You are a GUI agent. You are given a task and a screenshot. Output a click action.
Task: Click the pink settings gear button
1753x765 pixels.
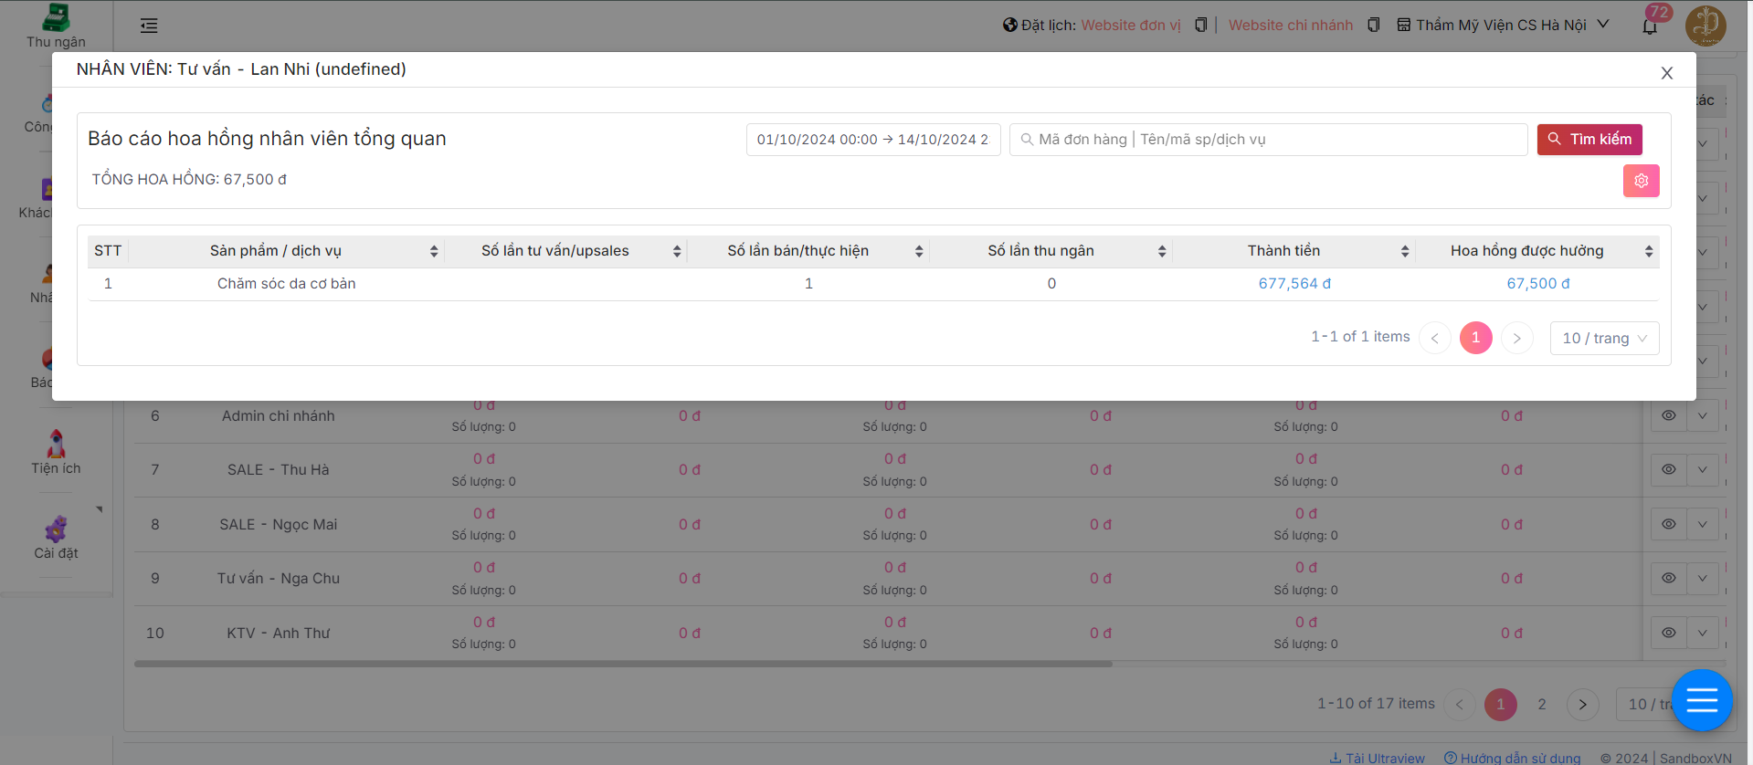click(1641, 181)
